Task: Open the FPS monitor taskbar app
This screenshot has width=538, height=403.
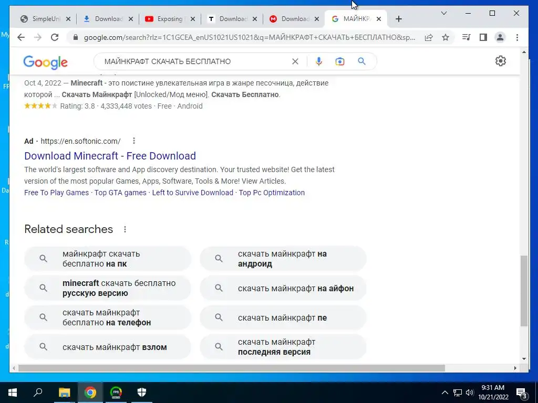Action: coord(116,393)
